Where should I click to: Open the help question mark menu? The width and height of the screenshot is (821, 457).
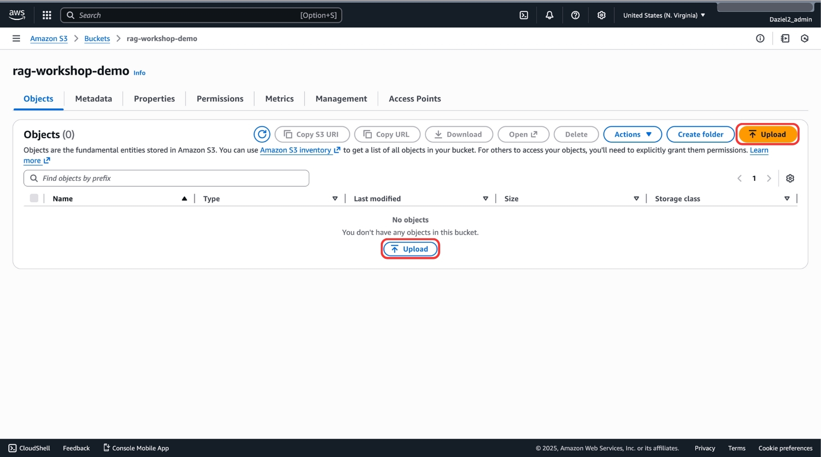pyautogui.click(x=575, y=15)
